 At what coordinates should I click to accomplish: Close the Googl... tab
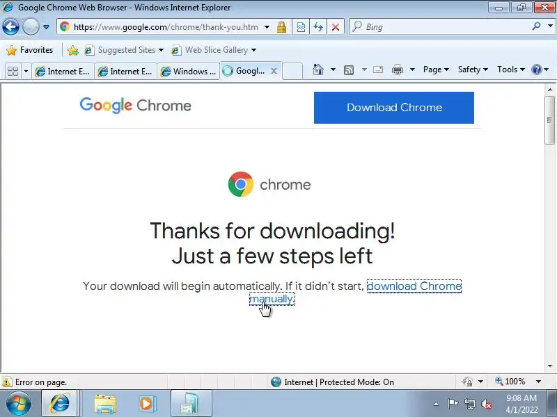pos(274,71)
